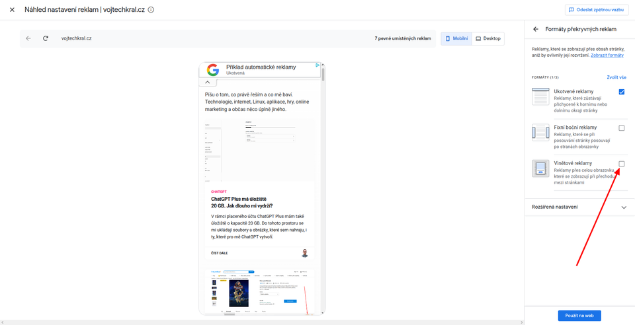The height and width of the screenshot is (325, 635).
Task: Collapse the anchored example ad with chevron
Action: [207, 82]
